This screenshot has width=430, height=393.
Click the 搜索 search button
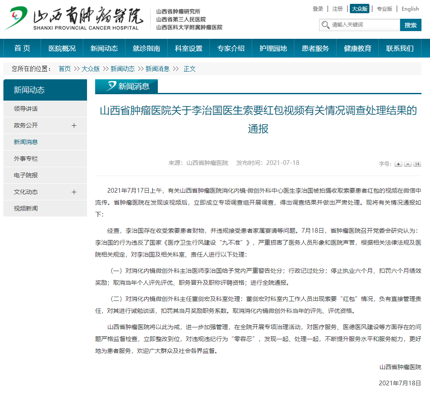coord(410,25)
